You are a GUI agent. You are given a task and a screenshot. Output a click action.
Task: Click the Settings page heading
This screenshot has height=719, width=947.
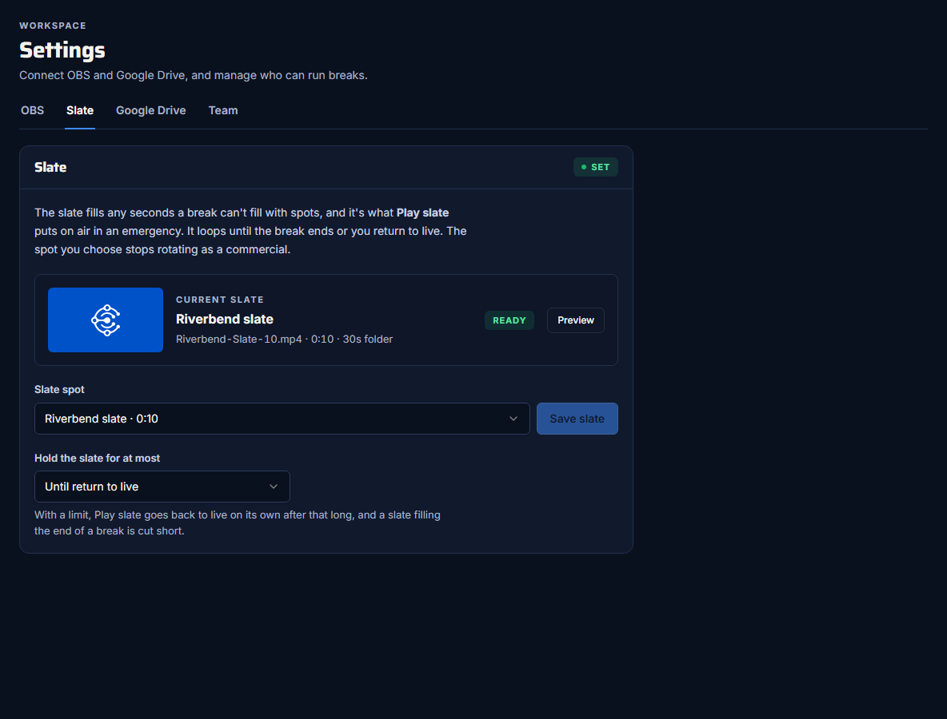[62, 50]
